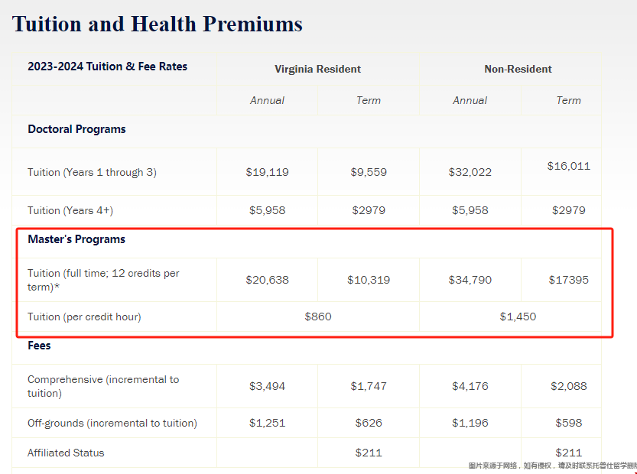Select the Master's Programs section heading
The width and height of the screenshot is (637, 474).
pyautogui.click(x=76, y=239)
